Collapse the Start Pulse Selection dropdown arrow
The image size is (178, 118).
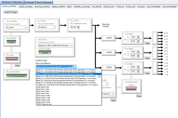(x=75, y=67)
